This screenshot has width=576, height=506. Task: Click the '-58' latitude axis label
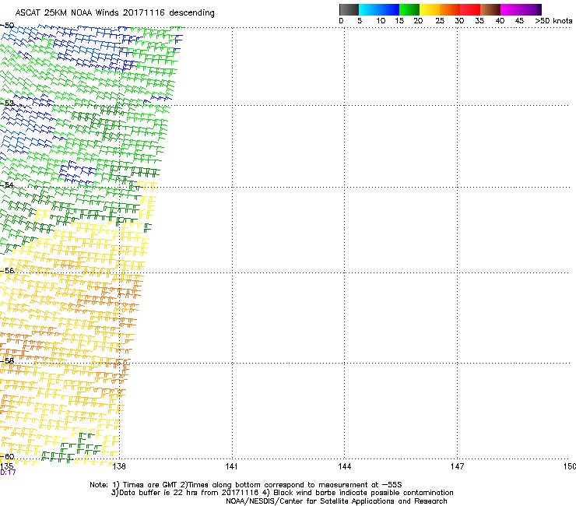pos(7,361)
